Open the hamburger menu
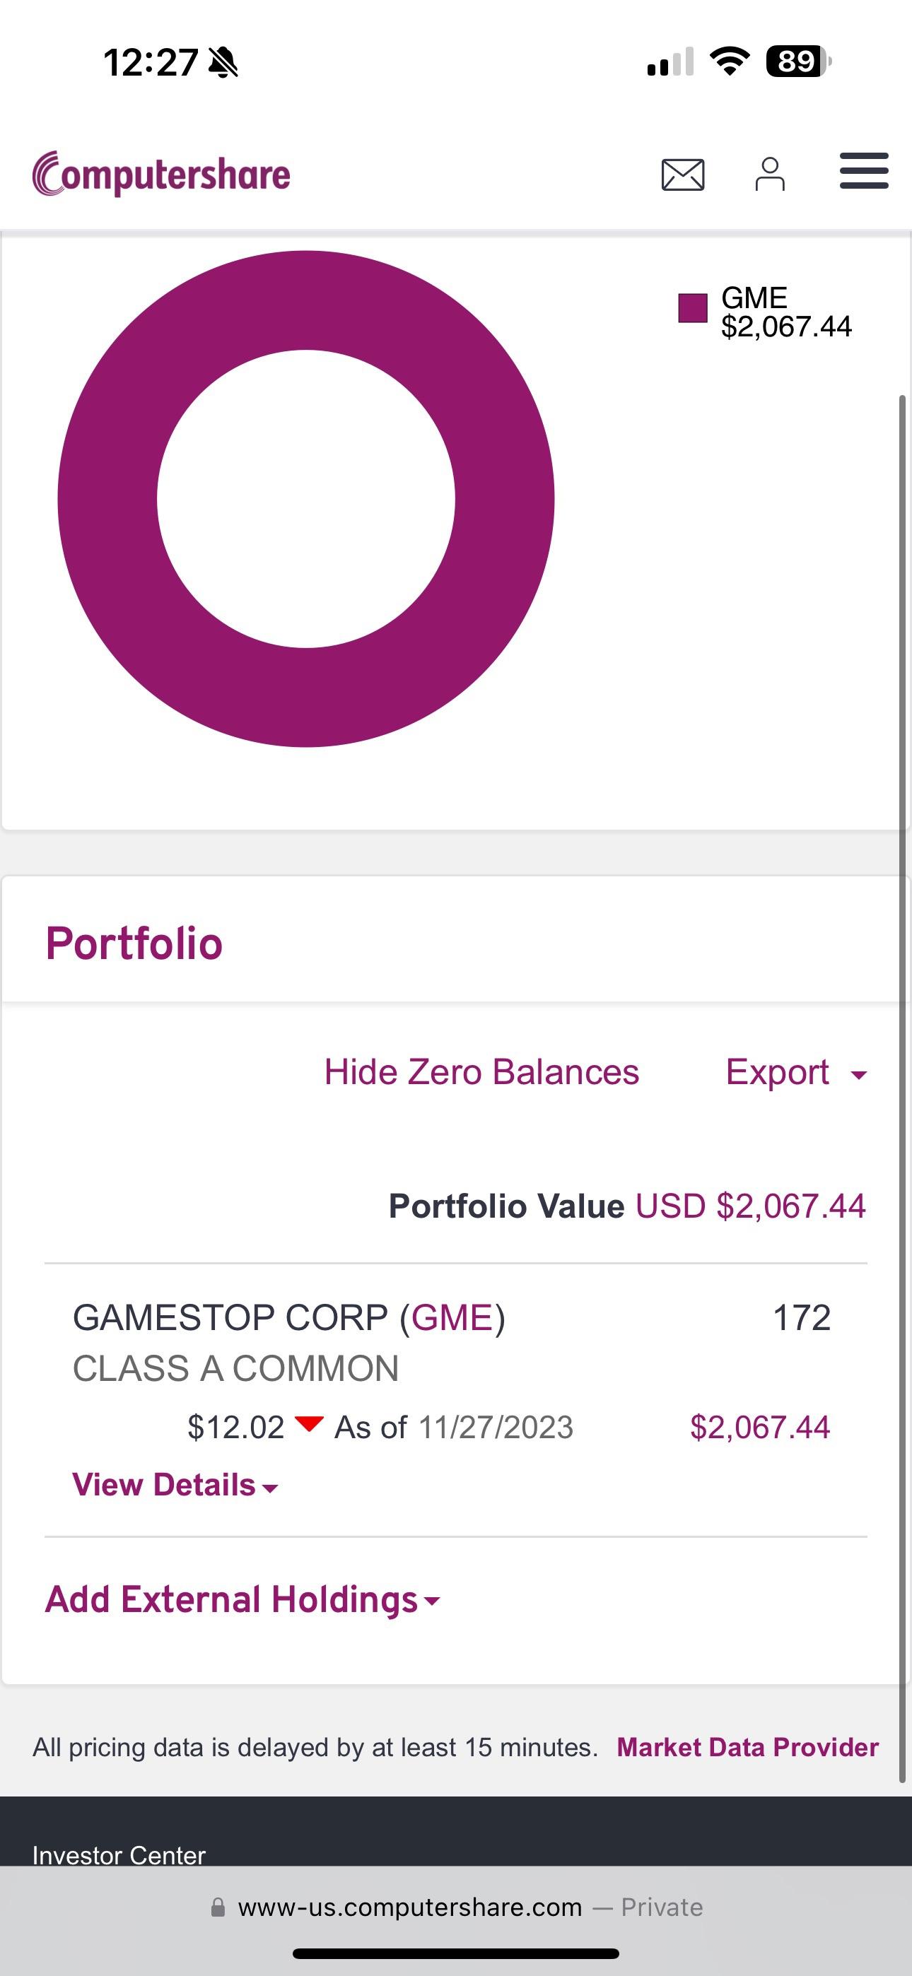The image size is (912, 1976). [x=864, y=170]
